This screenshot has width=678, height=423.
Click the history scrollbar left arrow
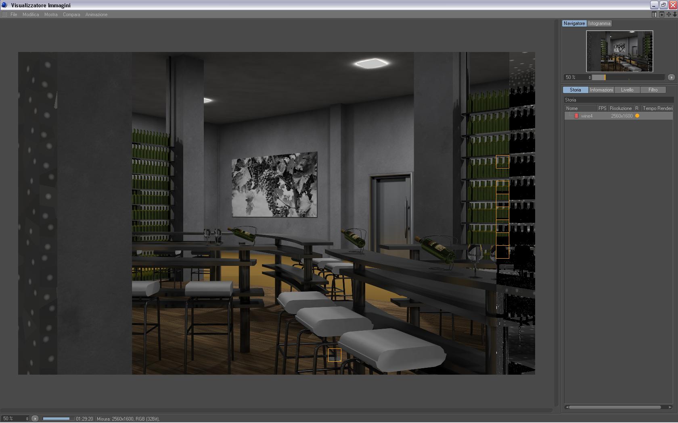point(567,407)
